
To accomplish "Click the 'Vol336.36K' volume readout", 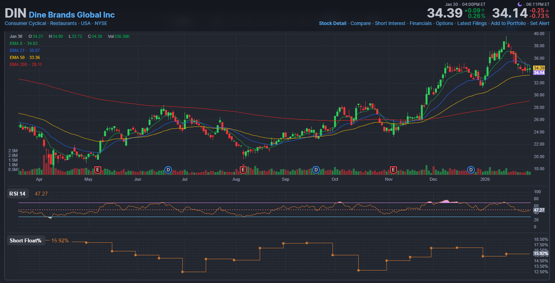I will (119, 36).
